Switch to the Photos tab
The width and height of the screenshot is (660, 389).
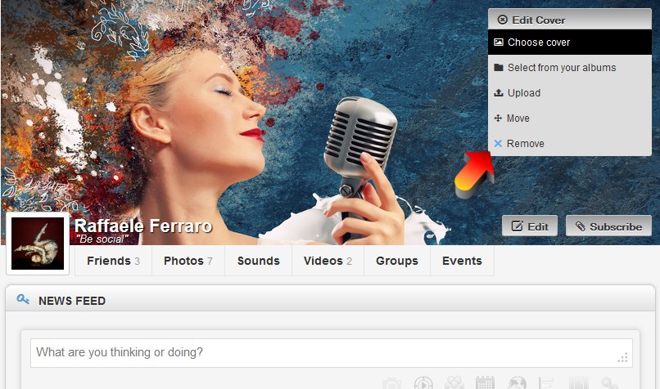pyautogui.click(x=188, y=261)
